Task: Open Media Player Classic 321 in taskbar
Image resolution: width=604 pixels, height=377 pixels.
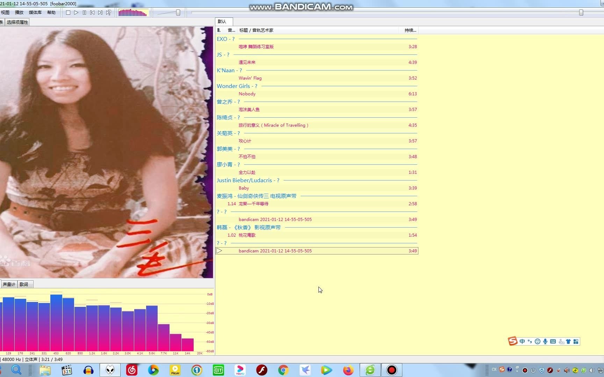Action: coord(66,370)
